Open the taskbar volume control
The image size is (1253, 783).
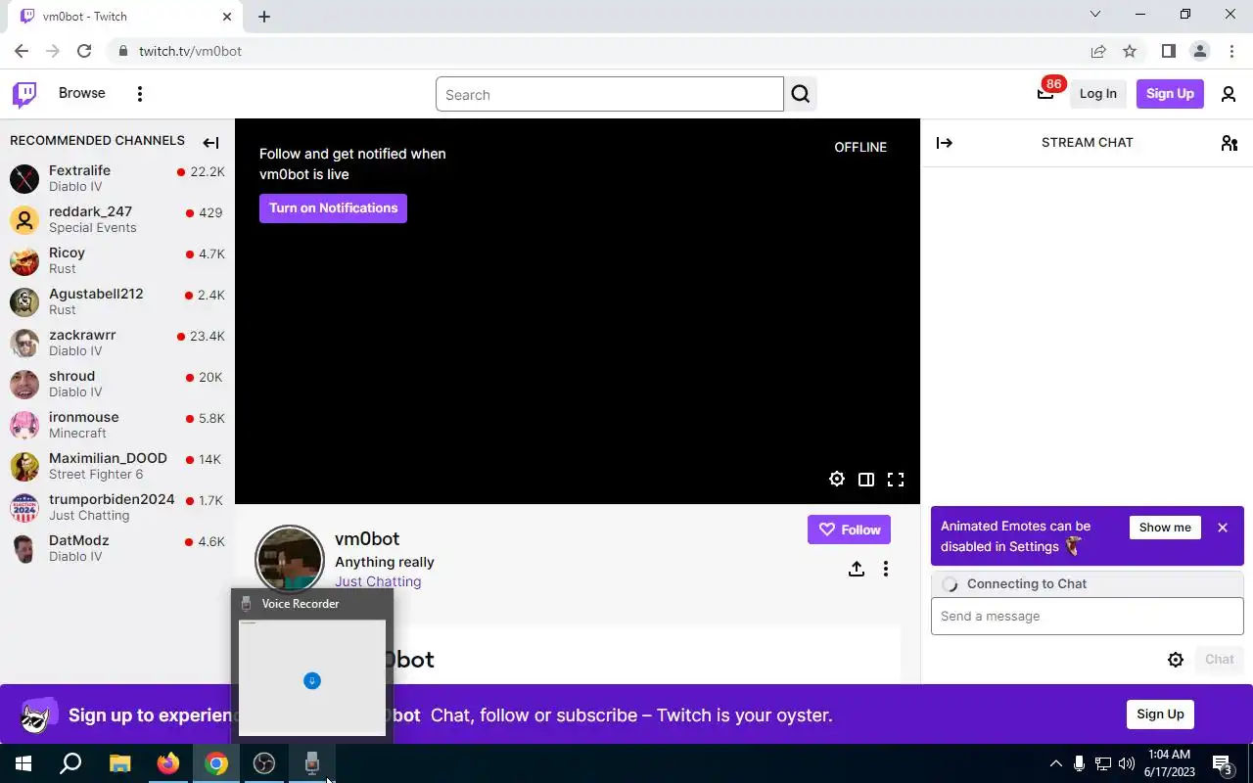1127,763
